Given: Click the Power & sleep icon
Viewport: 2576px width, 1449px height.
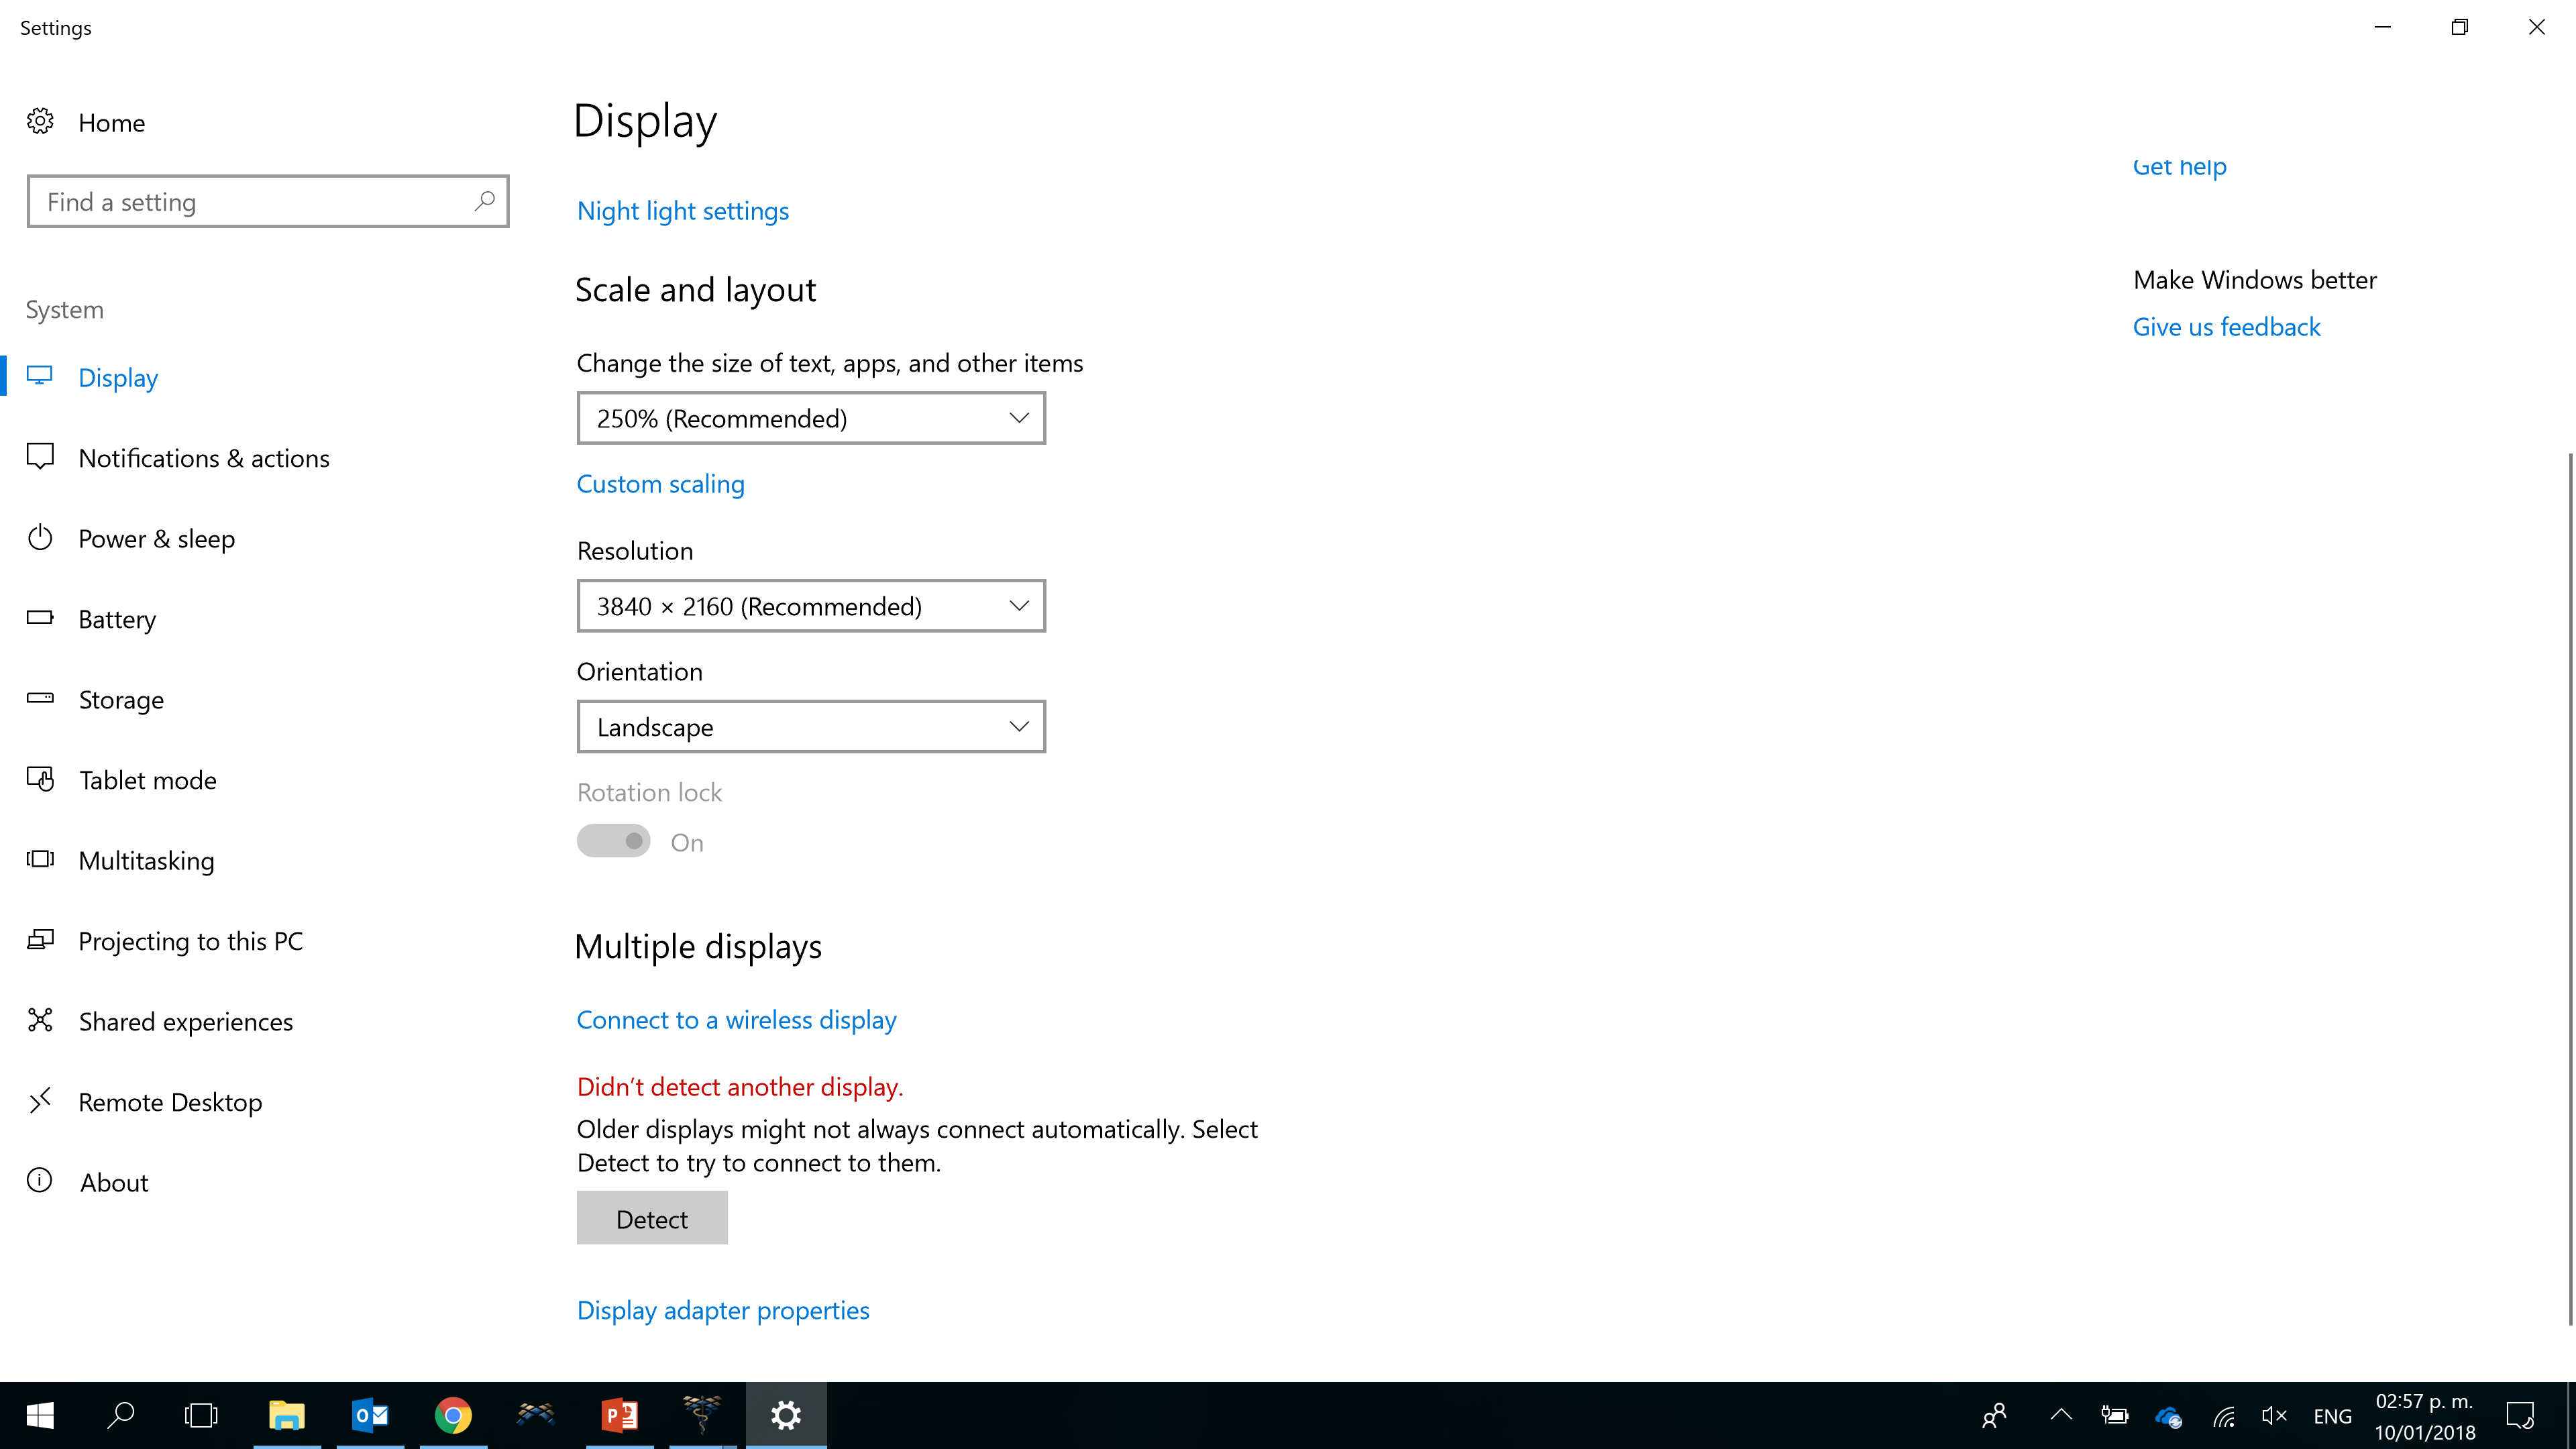Looking at the screenshot, I should 40,538.
